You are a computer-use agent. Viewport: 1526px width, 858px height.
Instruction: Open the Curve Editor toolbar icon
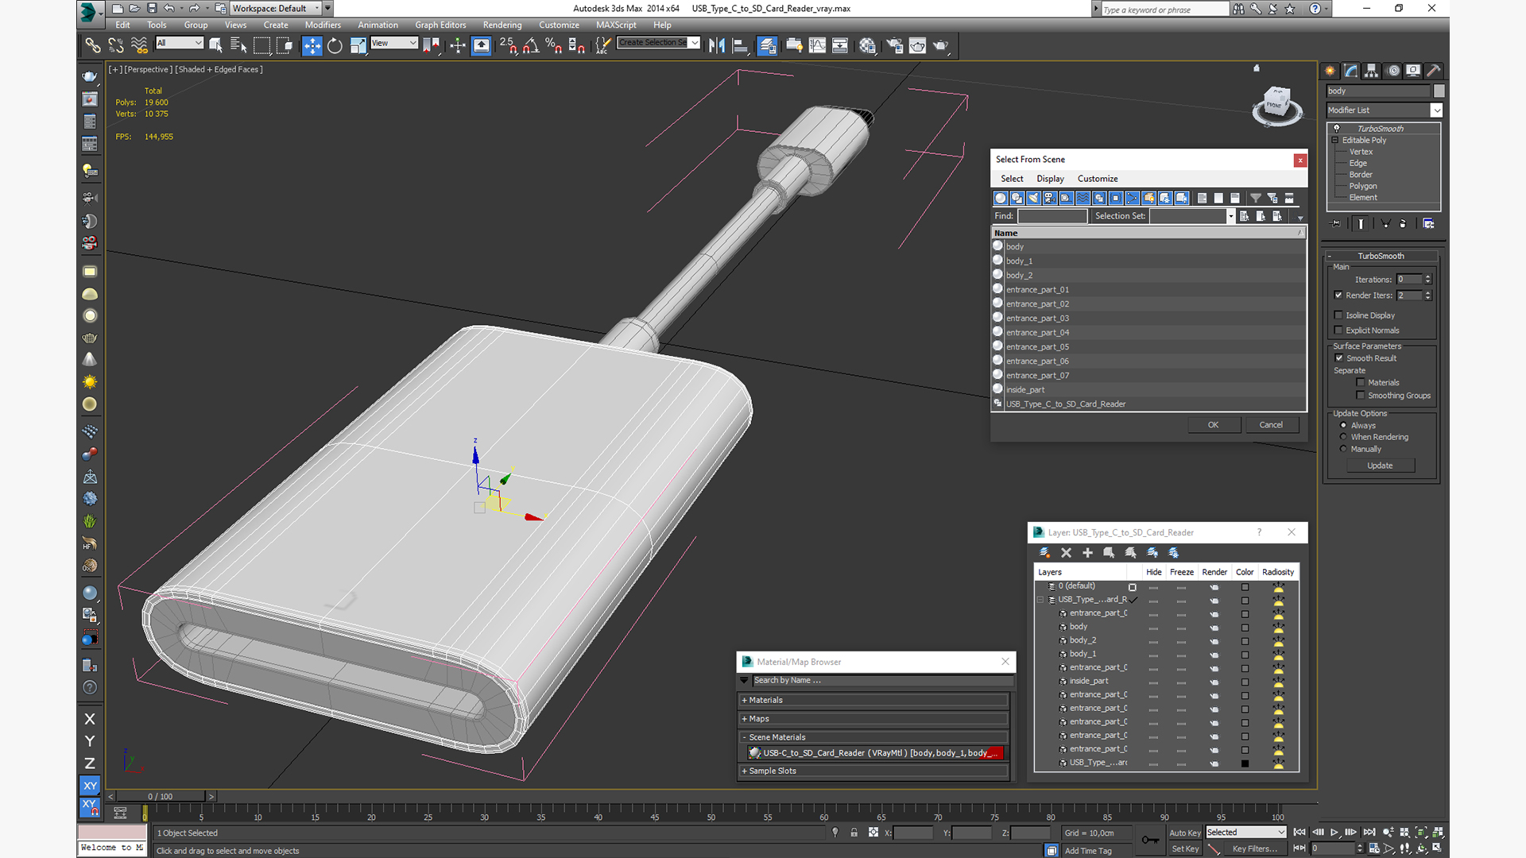[x=817, y=45]
